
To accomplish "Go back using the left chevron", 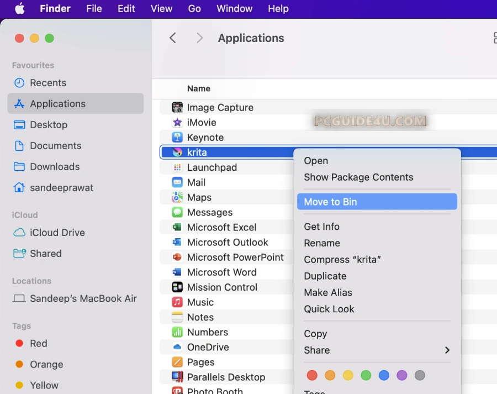I will tap(173, 38).
